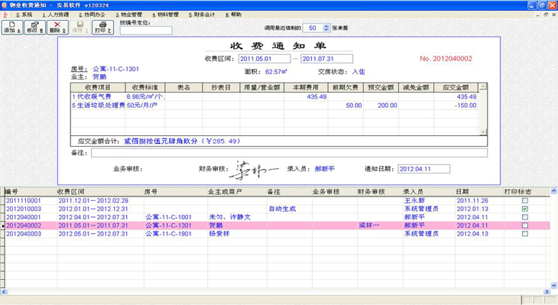Viewport: 558px width, 305px height.
Task: Toggle print flag checkbox for row 2012040003
Action: [x=525, y=234]
